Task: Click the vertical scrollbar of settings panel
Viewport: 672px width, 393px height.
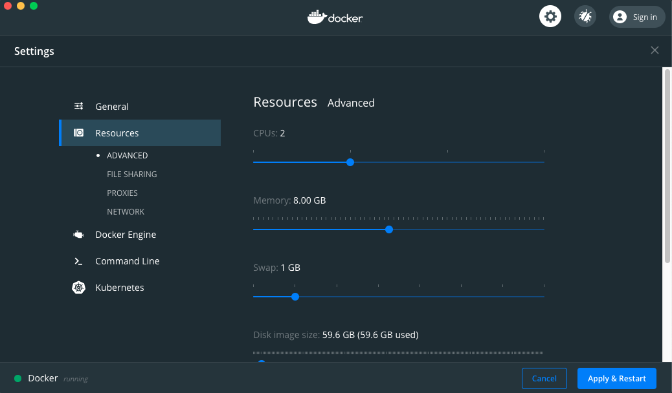Action: [x=667, y=165]
